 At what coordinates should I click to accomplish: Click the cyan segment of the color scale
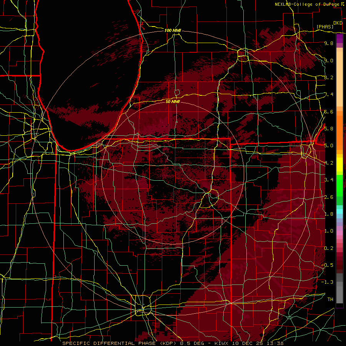339,211
